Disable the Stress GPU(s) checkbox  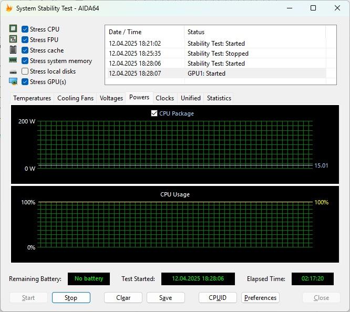(25, 82)
